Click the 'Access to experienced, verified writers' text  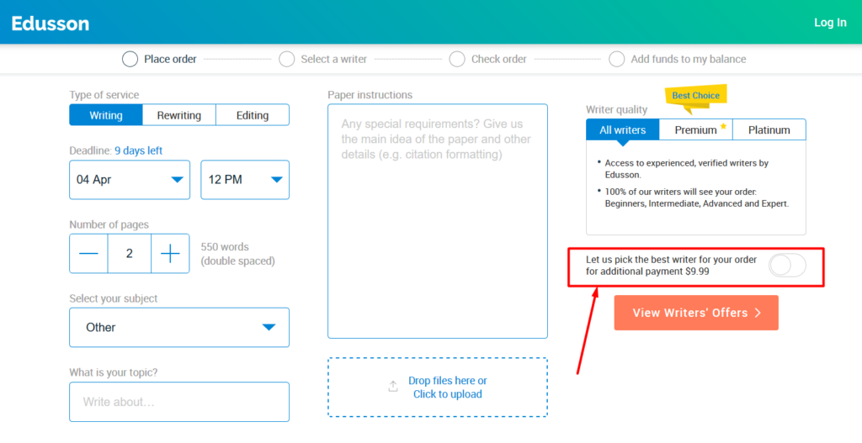point(686,168)
